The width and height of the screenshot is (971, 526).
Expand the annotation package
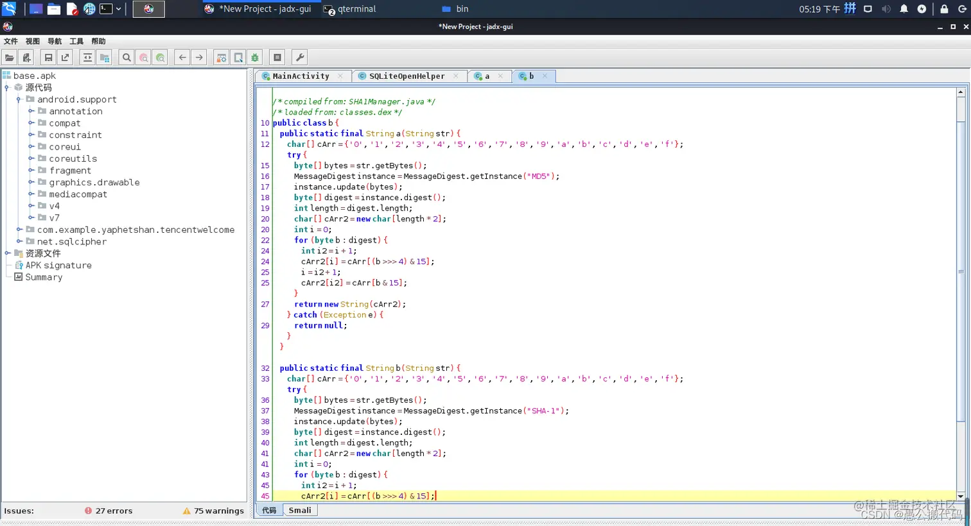pos(31,111)
